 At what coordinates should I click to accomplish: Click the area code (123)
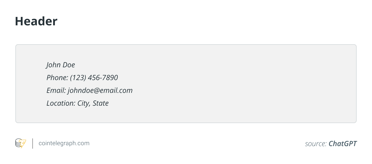78,78
